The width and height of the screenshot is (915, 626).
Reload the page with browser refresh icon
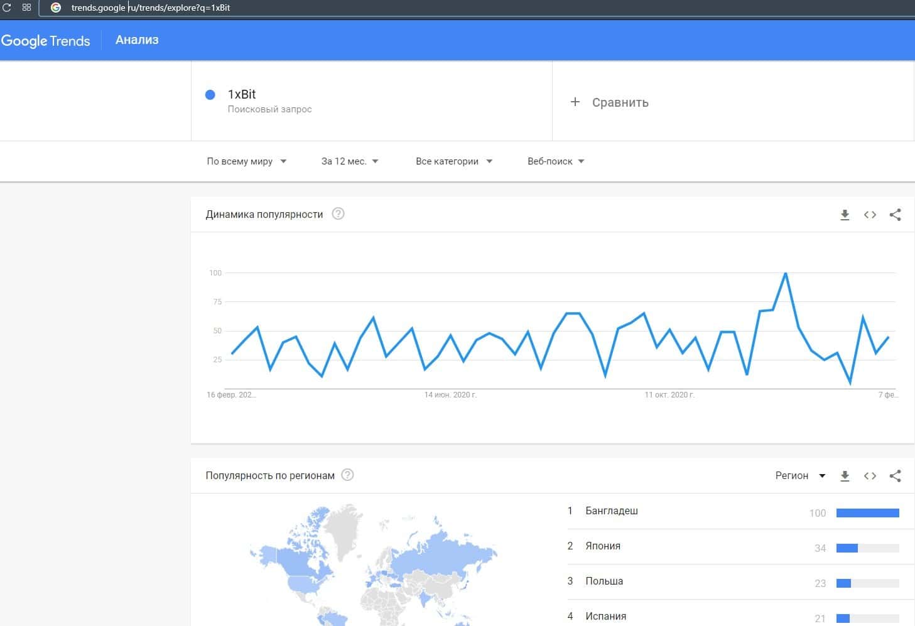point(8,8)
